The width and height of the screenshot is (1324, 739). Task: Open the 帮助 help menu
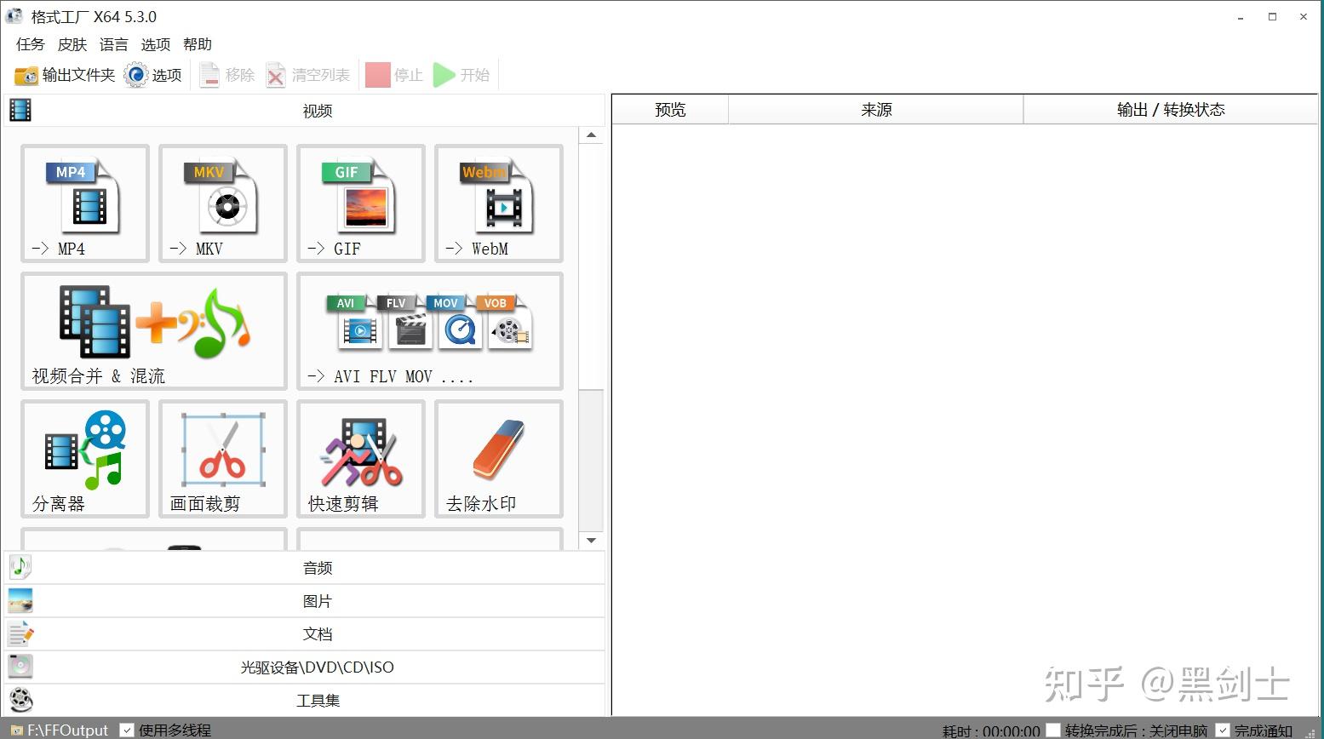coord(198,44)
